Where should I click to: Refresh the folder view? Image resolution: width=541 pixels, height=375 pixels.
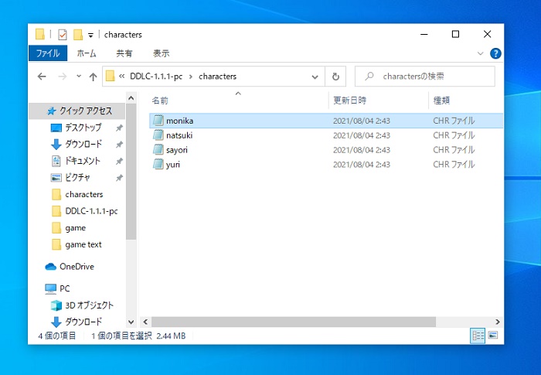(x=335, y=77)
